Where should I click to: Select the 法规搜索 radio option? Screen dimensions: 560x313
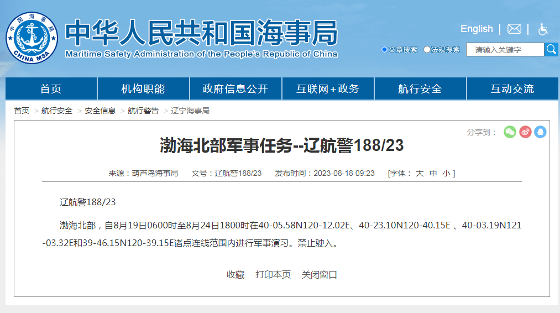427,50
